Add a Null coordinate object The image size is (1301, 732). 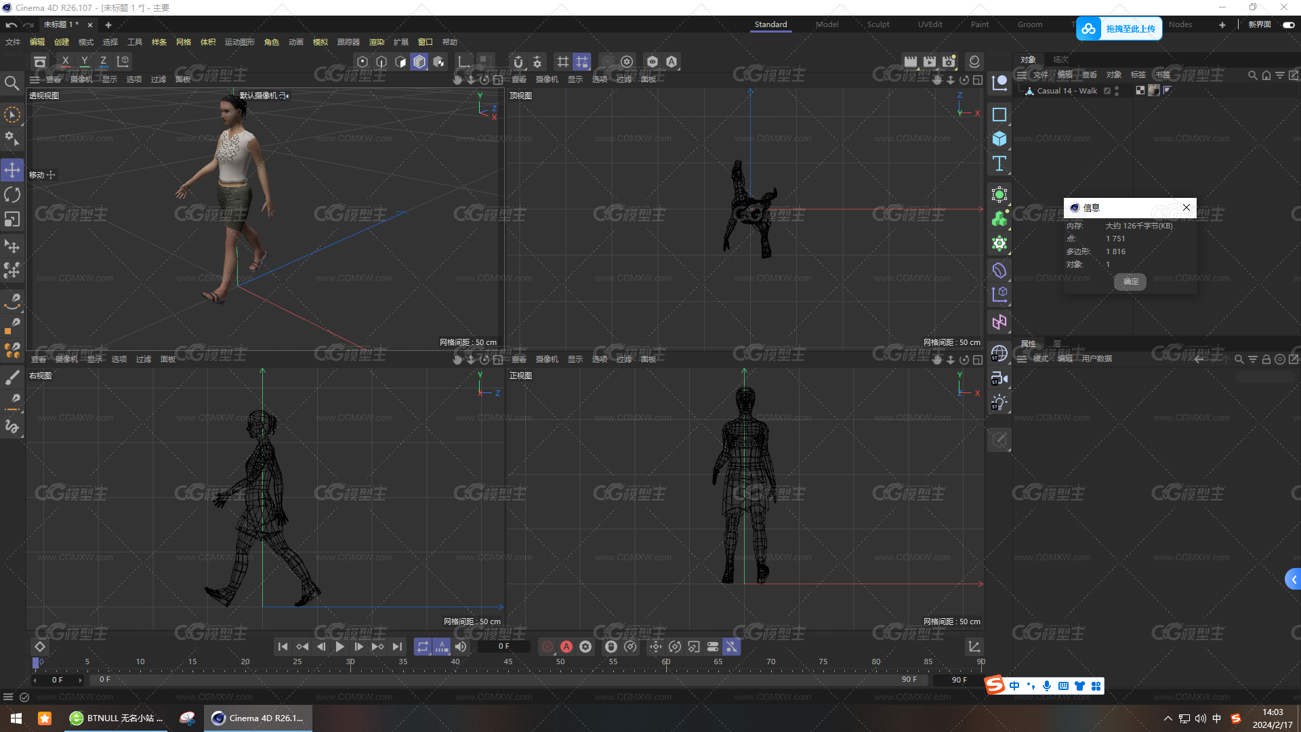(x=999, y=83)
